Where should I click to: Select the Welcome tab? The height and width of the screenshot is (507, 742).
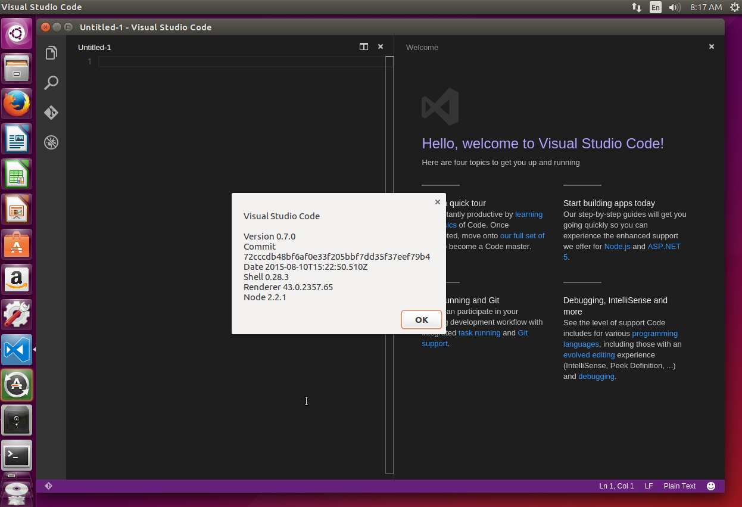pos(422,47)
